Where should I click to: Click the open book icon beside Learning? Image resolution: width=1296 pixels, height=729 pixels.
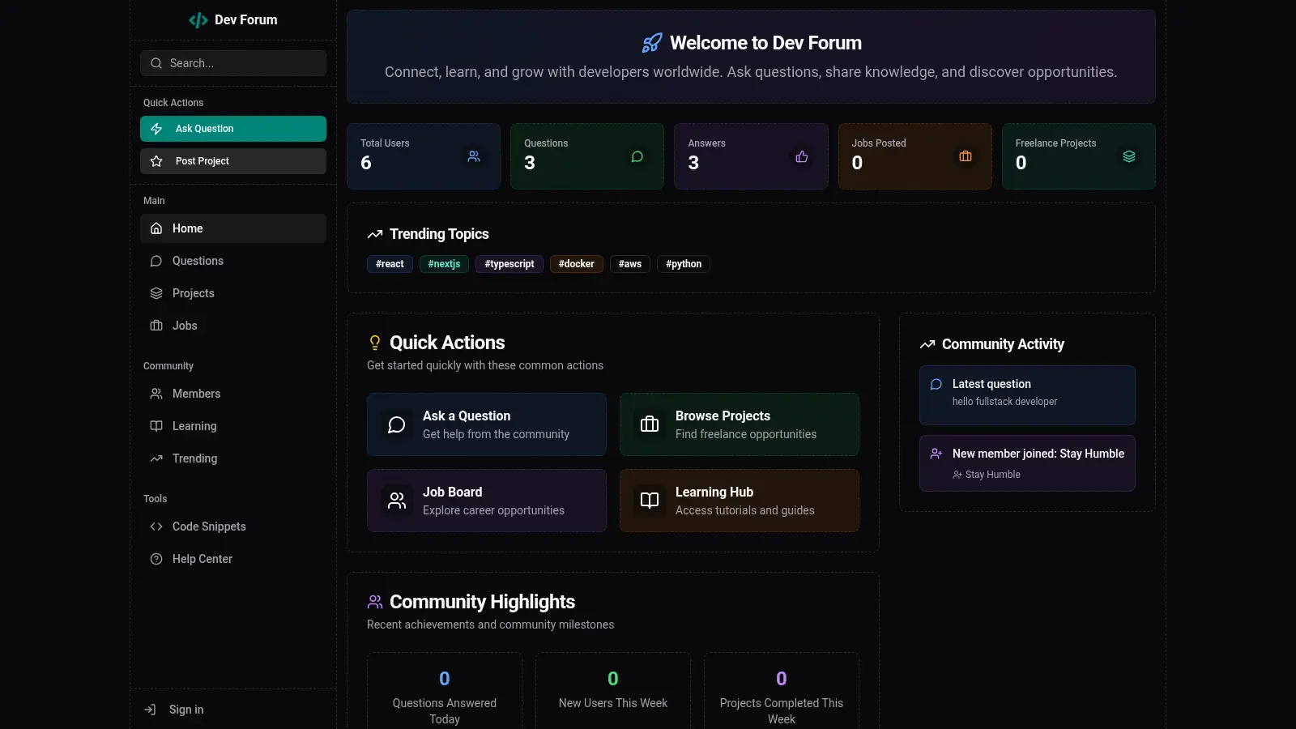156,426
